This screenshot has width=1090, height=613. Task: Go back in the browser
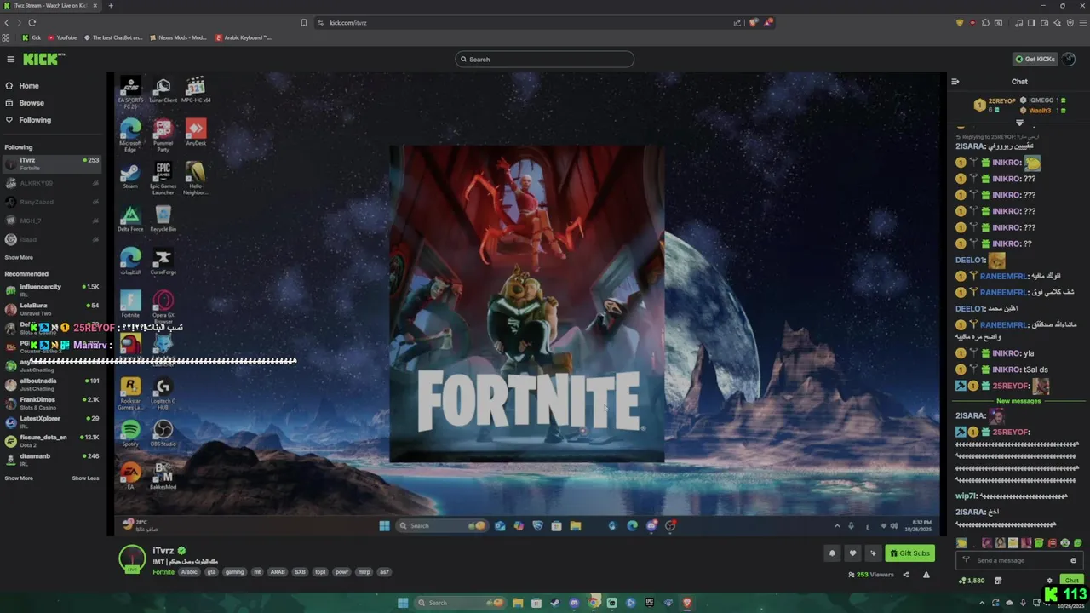click(x=7, y=23)
